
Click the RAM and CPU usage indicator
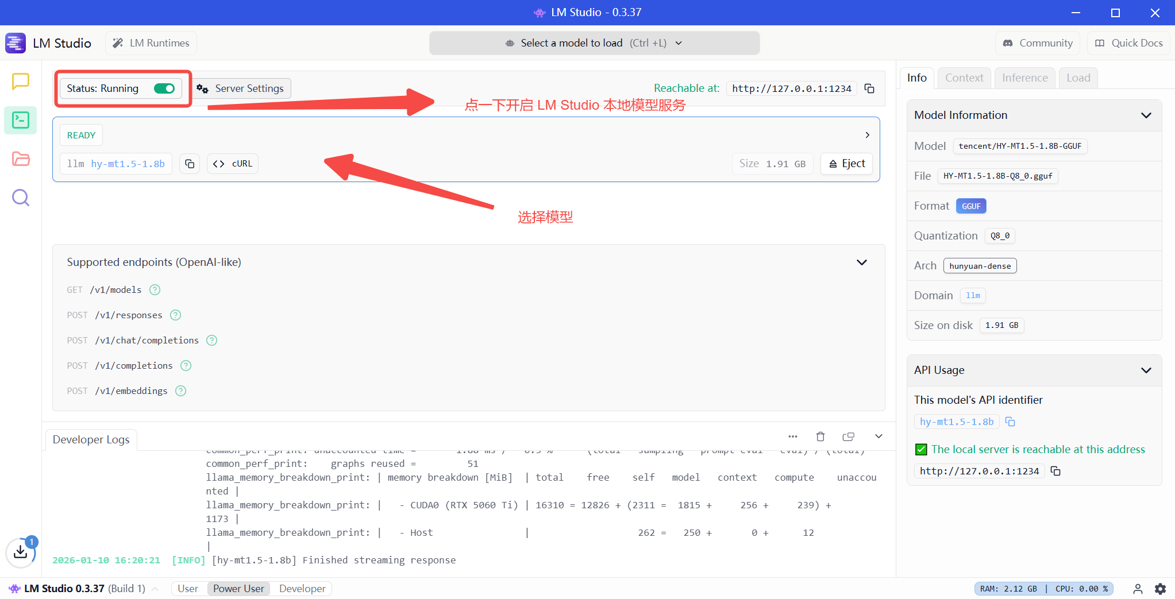point(1044,589)
